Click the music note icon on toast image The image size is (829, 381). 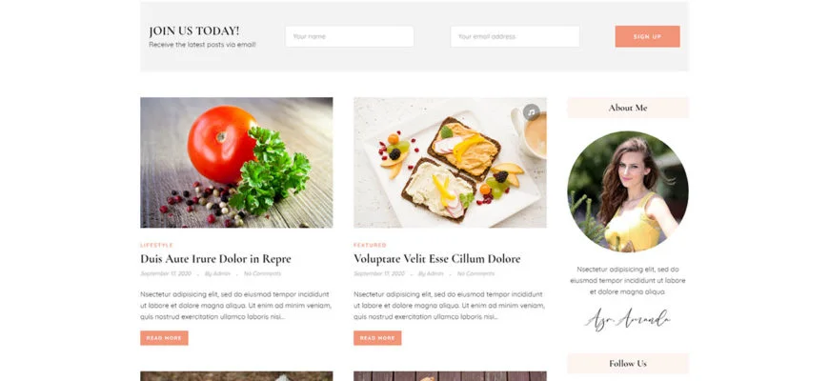pos(532,112)
